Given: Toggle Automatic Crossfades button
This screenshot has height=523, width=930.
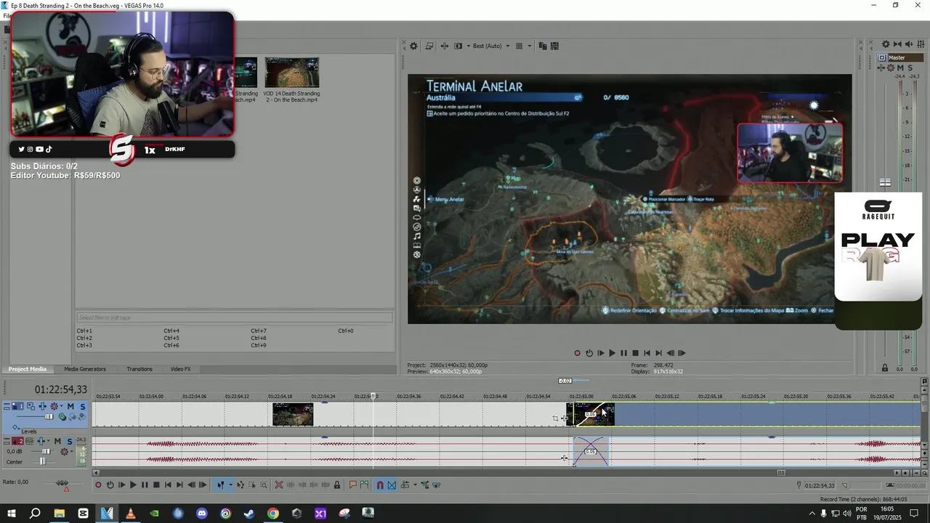Looking at the screenshot, I should point(391,485).
